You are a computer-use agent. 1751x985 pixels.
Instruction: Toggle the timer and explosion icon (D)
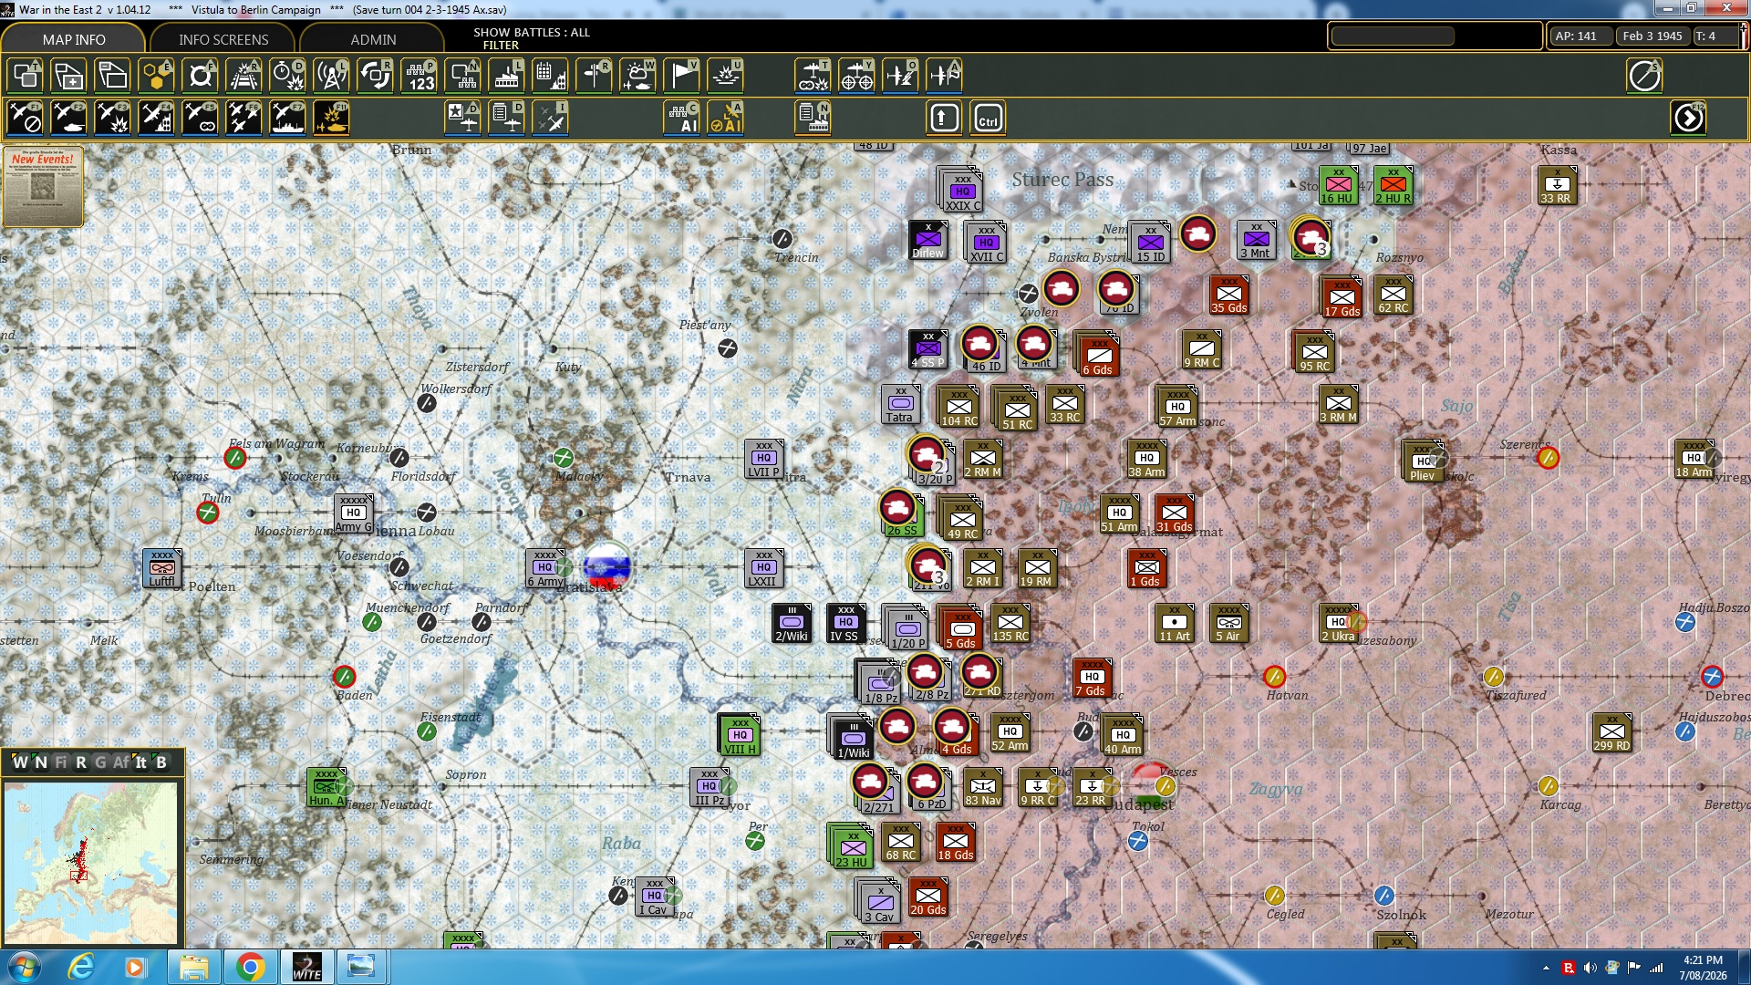287,76
